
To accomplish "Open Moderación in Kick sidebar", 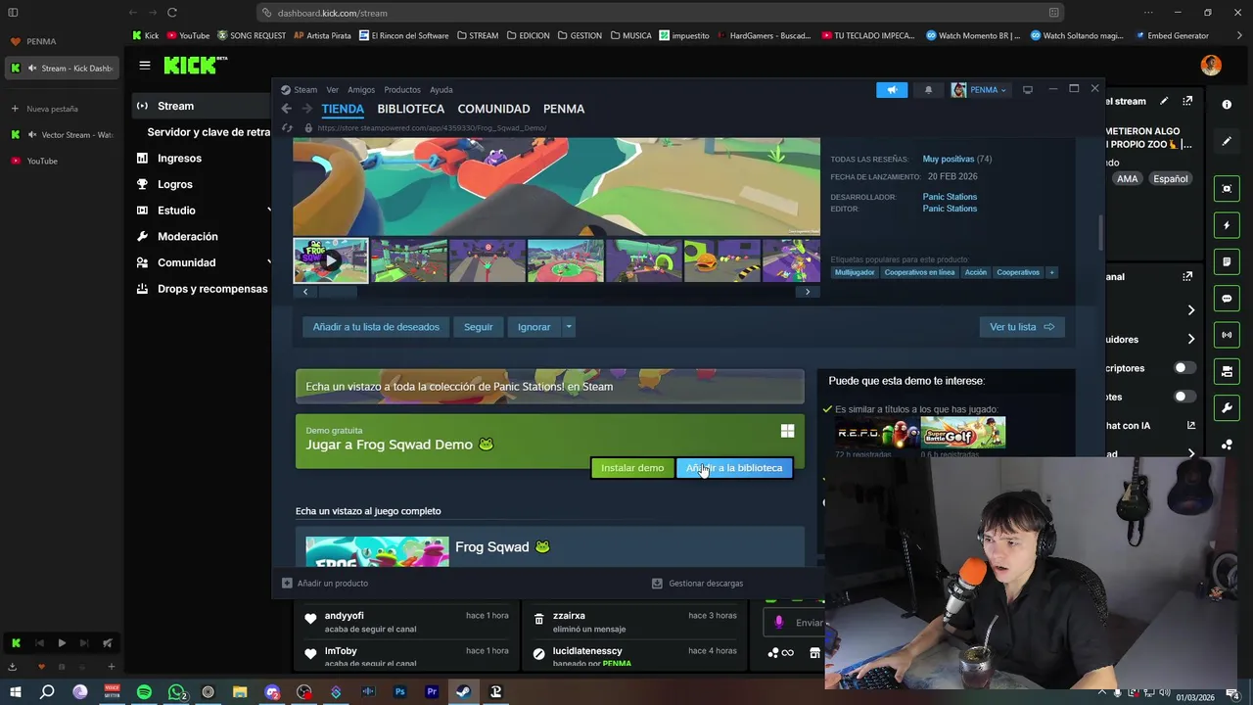I will (x=188, y=237).
